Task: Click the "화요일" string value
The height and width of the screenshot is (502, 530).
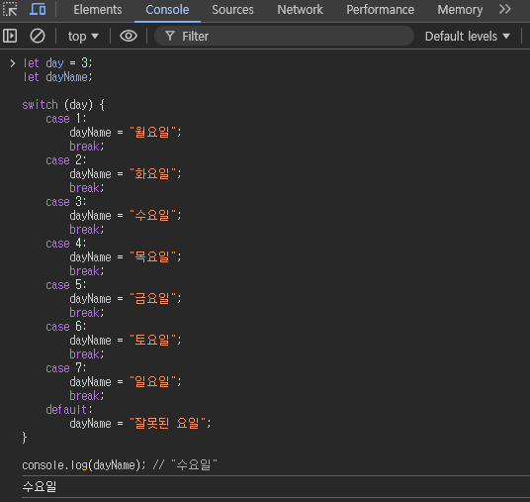Action: point(152,173)
